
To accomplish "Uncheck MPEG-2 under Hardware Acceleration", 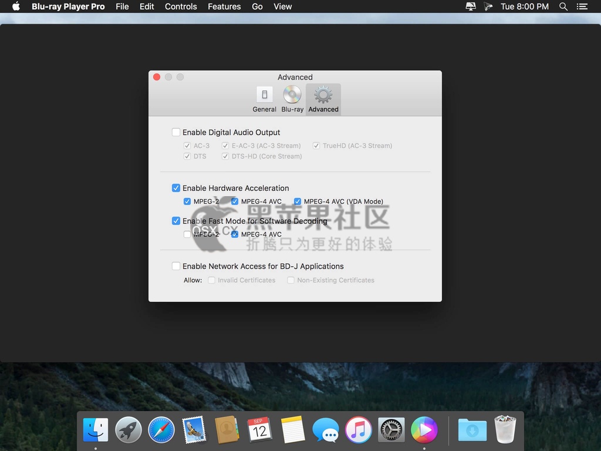I will point(187,201).
